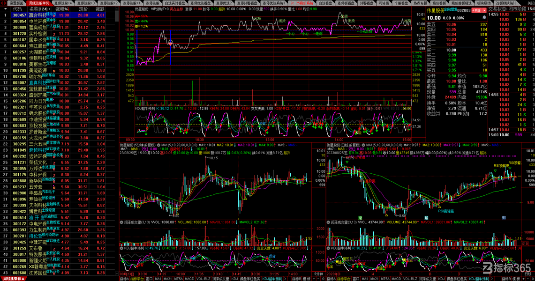535x281 pixels.
Task: Select VOL-BLZ indicator under the 5-minute chart
Action: (x=203, y=279)
